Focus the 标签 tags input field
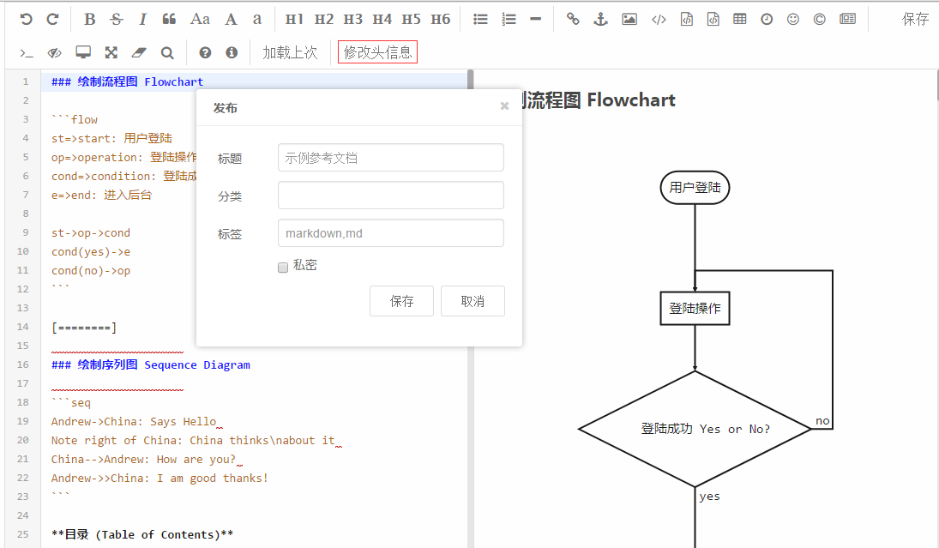 (390, 233)
